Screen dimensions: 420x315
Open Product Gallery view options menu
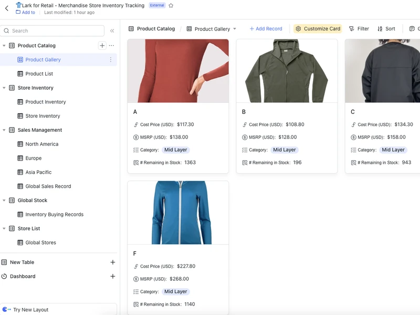pyautogui.click(x=110, y=60)
